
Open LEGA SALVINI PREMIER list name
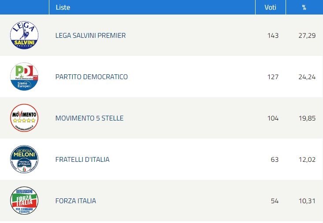tap(90, 35)
